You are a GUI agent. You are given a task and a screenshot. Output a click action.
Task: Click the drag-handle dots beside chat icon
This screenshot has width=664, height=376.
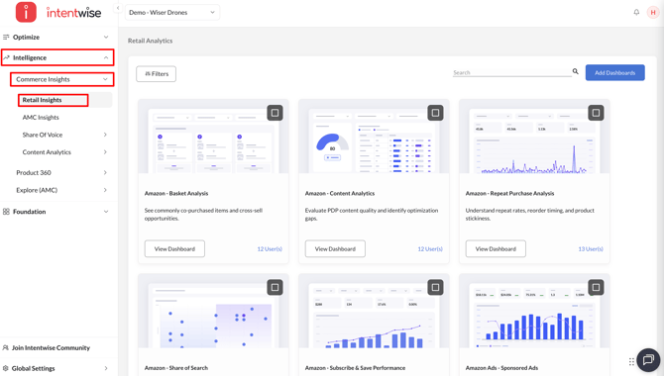[x=631, y=361]
